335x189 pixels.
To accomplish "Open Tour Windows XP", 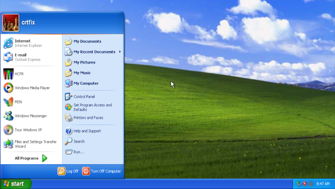I will pyautogui.click(x=28, y=130).
